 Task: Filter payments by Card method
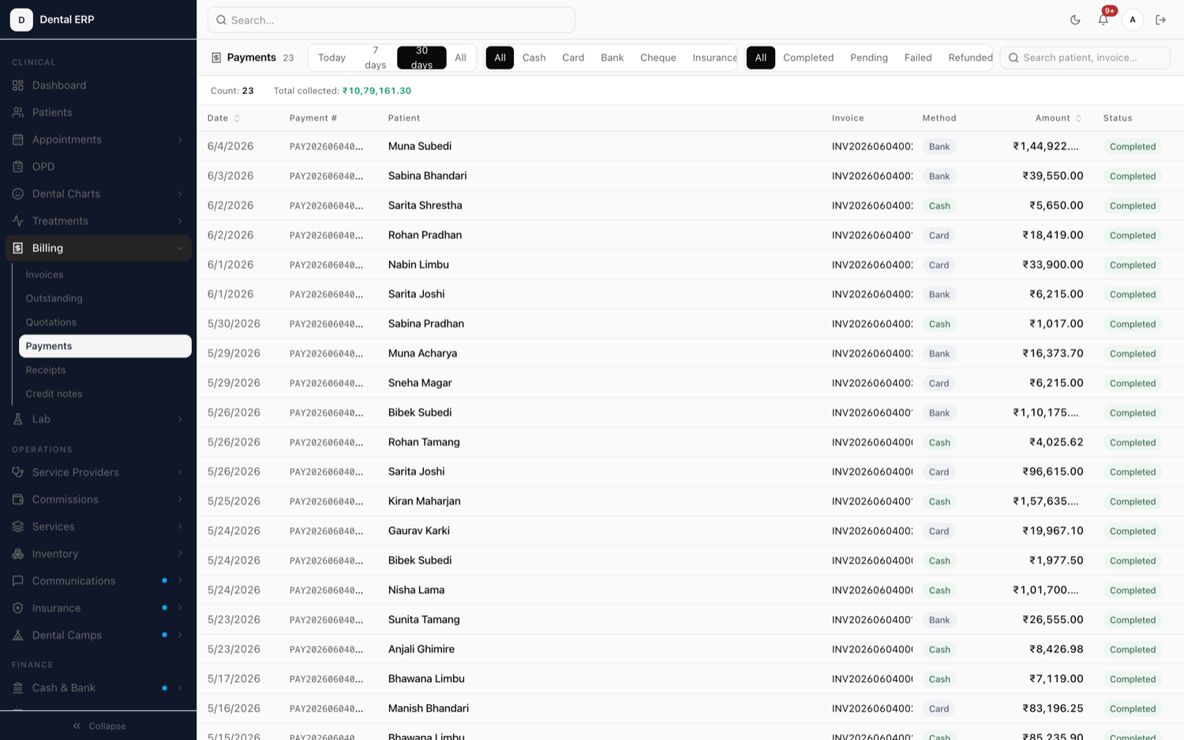point(573,58)
